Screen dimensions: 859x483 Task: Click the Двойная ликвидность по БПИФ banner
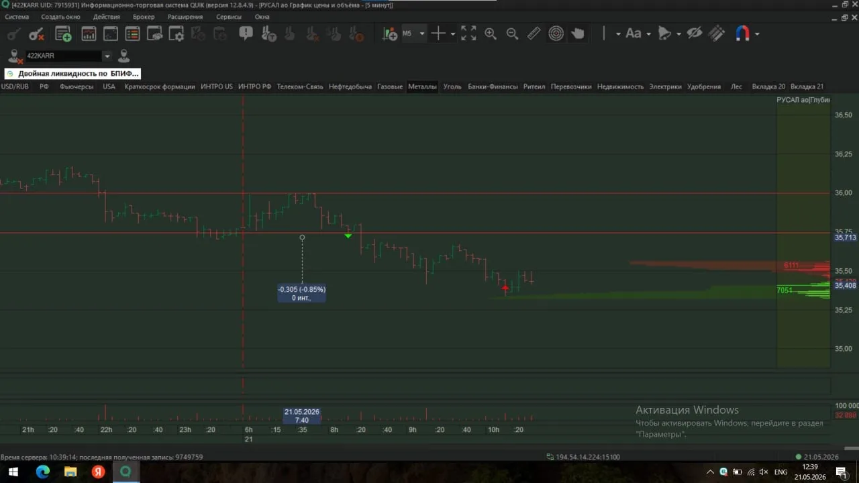[72, 74]
